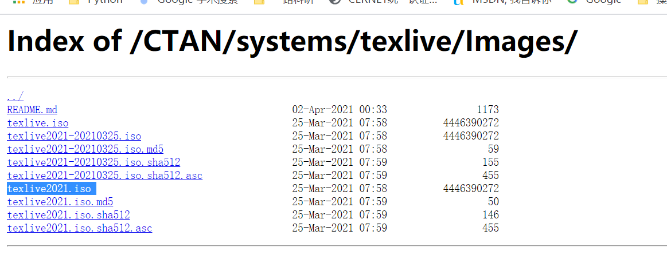
Task: Click the size 146 of texlive2021.iso.sha512
Action: coord(490,215)
